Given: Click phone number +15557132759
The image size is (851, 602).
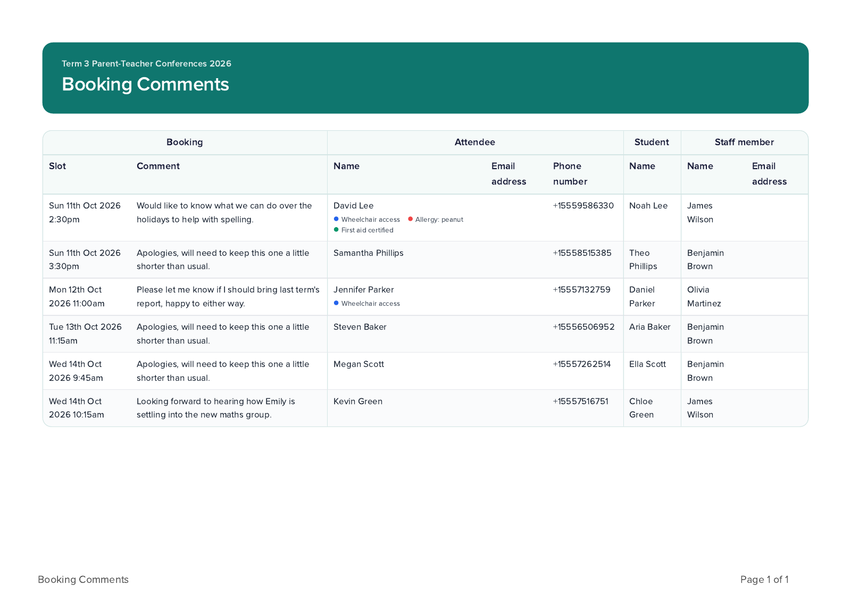Looking at the screenshot, I should [582, 290].
